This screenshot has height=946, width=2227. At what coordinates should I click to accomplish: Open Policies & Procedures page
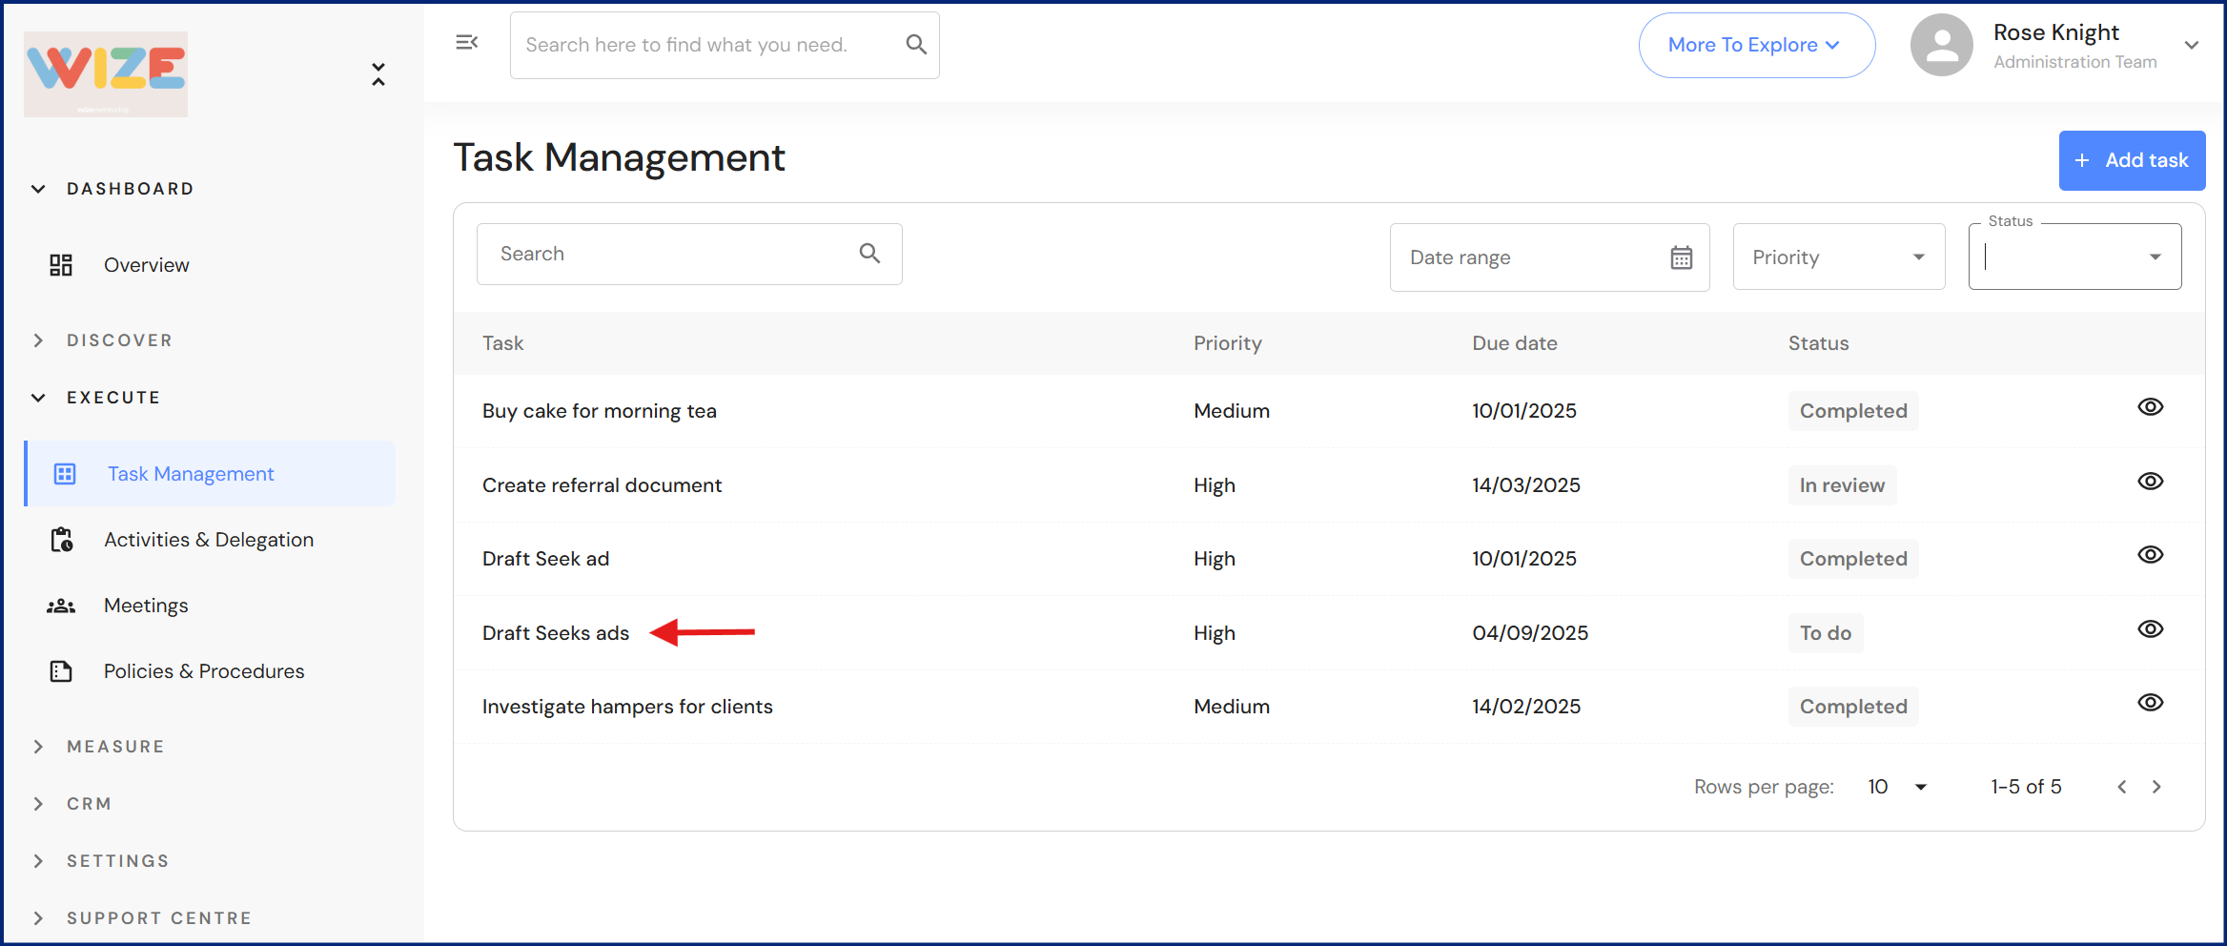pyautogui.click(x=203, y=671)
